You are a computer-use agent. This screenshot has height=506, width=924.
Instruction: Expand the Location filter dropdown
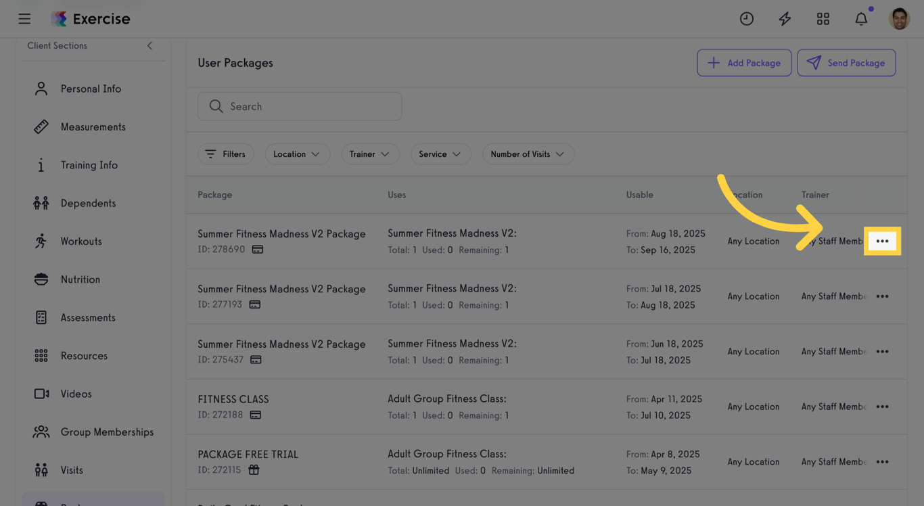[297, 154]
